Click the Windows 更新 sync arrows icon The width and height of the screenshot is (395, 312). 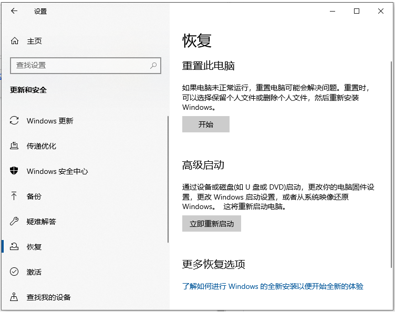(15, 121)
